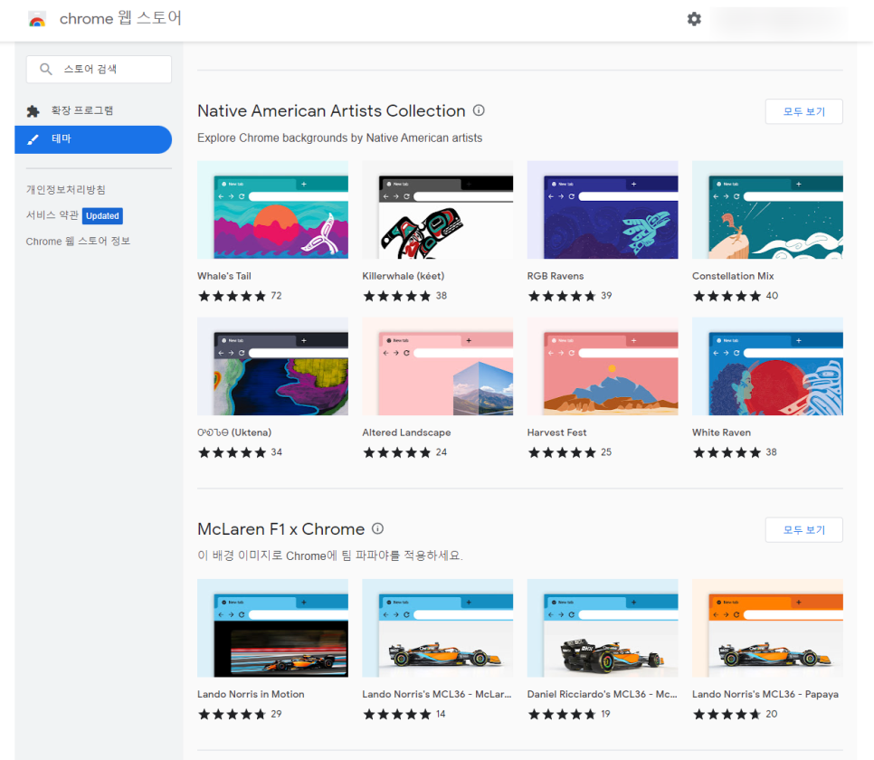This screenshot has height=760, width=874.
Task: Open the Harvest Fest theme thumbnail
Action: point(603,366)
